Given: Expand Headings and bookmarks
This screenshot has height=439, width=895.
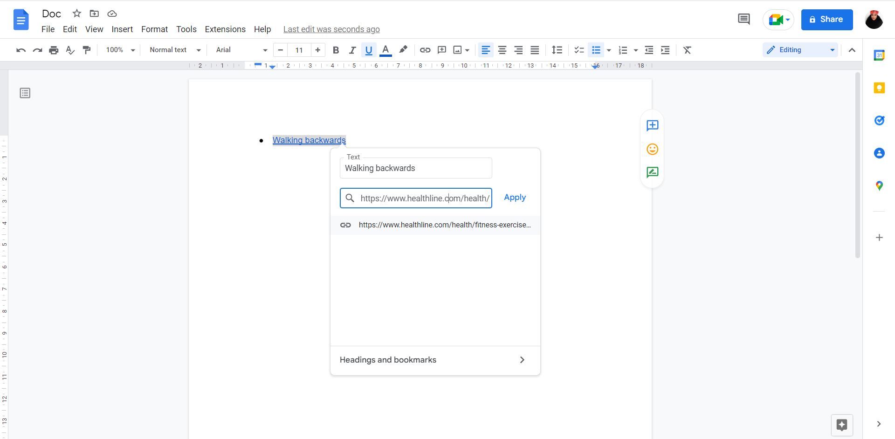Looking at the screenshot, I should [434, 359].
